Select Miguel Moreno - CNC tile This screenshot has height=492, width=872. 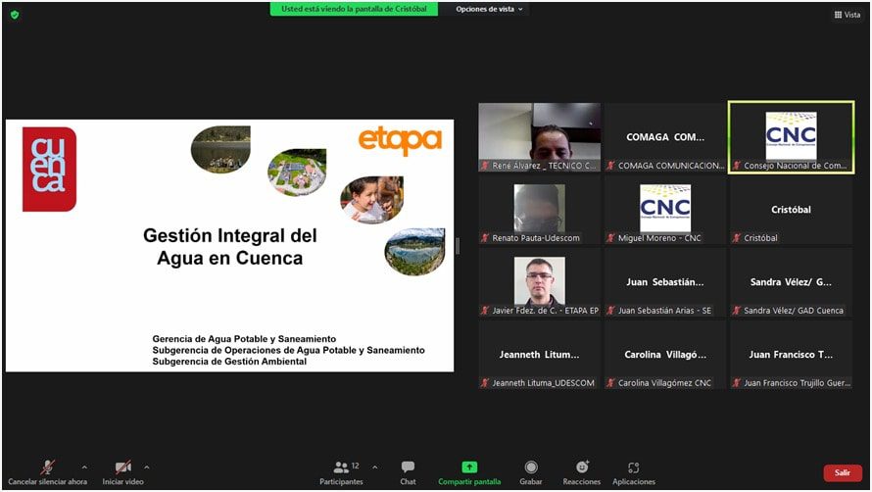(665, 210)
